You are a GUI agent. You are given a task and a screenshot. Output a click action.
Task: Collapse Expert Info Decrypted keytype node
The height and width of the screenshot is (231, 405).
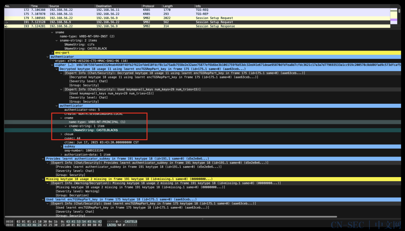61,73
